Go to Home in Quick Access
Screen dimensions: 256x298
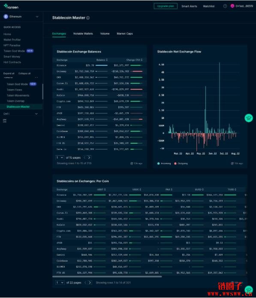pyautogui.click(x=7, y=34)
